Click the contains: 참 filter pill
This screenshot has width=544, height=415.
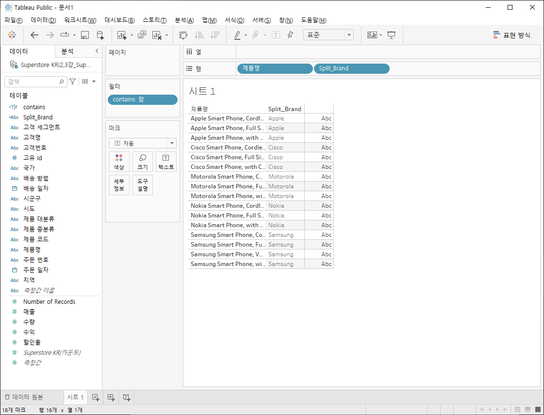(143, 100)
